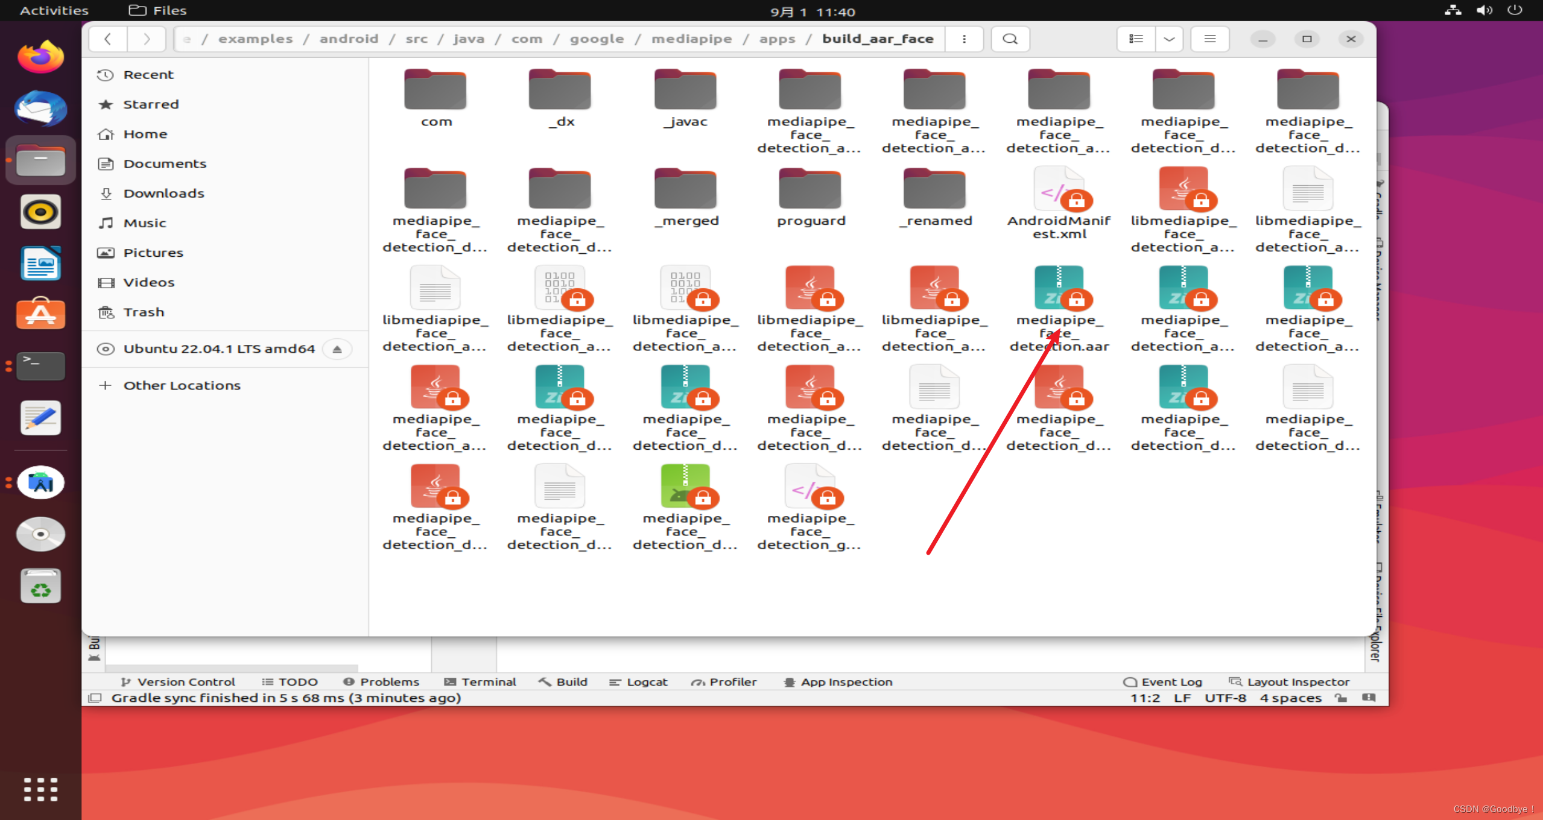The image size is (1543, 820).
Task: Launch Firefox from the dock
Action: [x=40, y=57]
